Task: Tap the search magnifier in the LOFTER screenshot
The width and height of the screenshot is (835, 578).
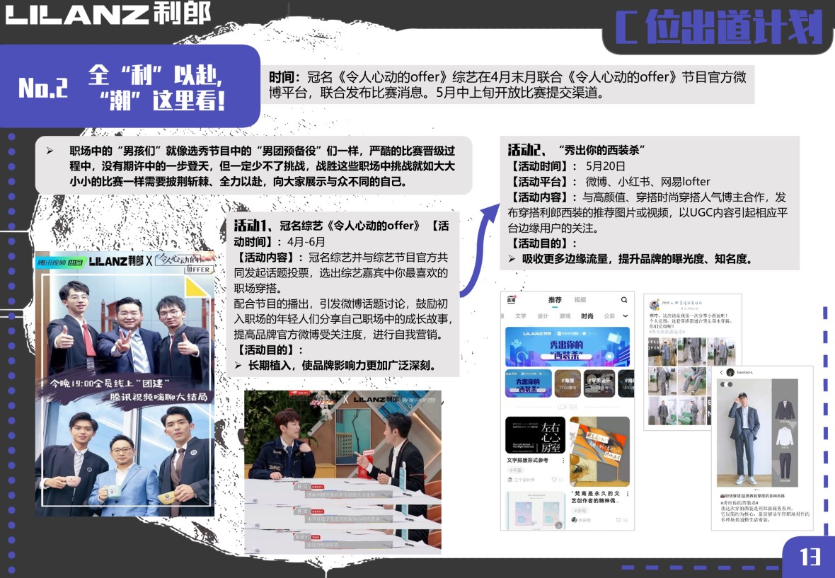Action: click(623, 300)
